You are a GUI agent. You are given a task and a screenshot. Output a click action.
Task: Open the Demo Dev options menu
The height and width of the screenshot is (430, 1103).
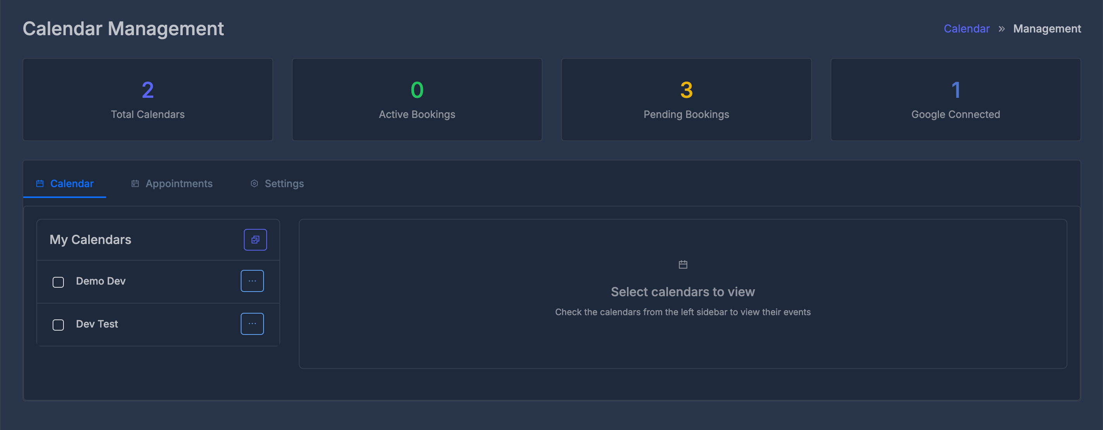(x=252, y=281)
